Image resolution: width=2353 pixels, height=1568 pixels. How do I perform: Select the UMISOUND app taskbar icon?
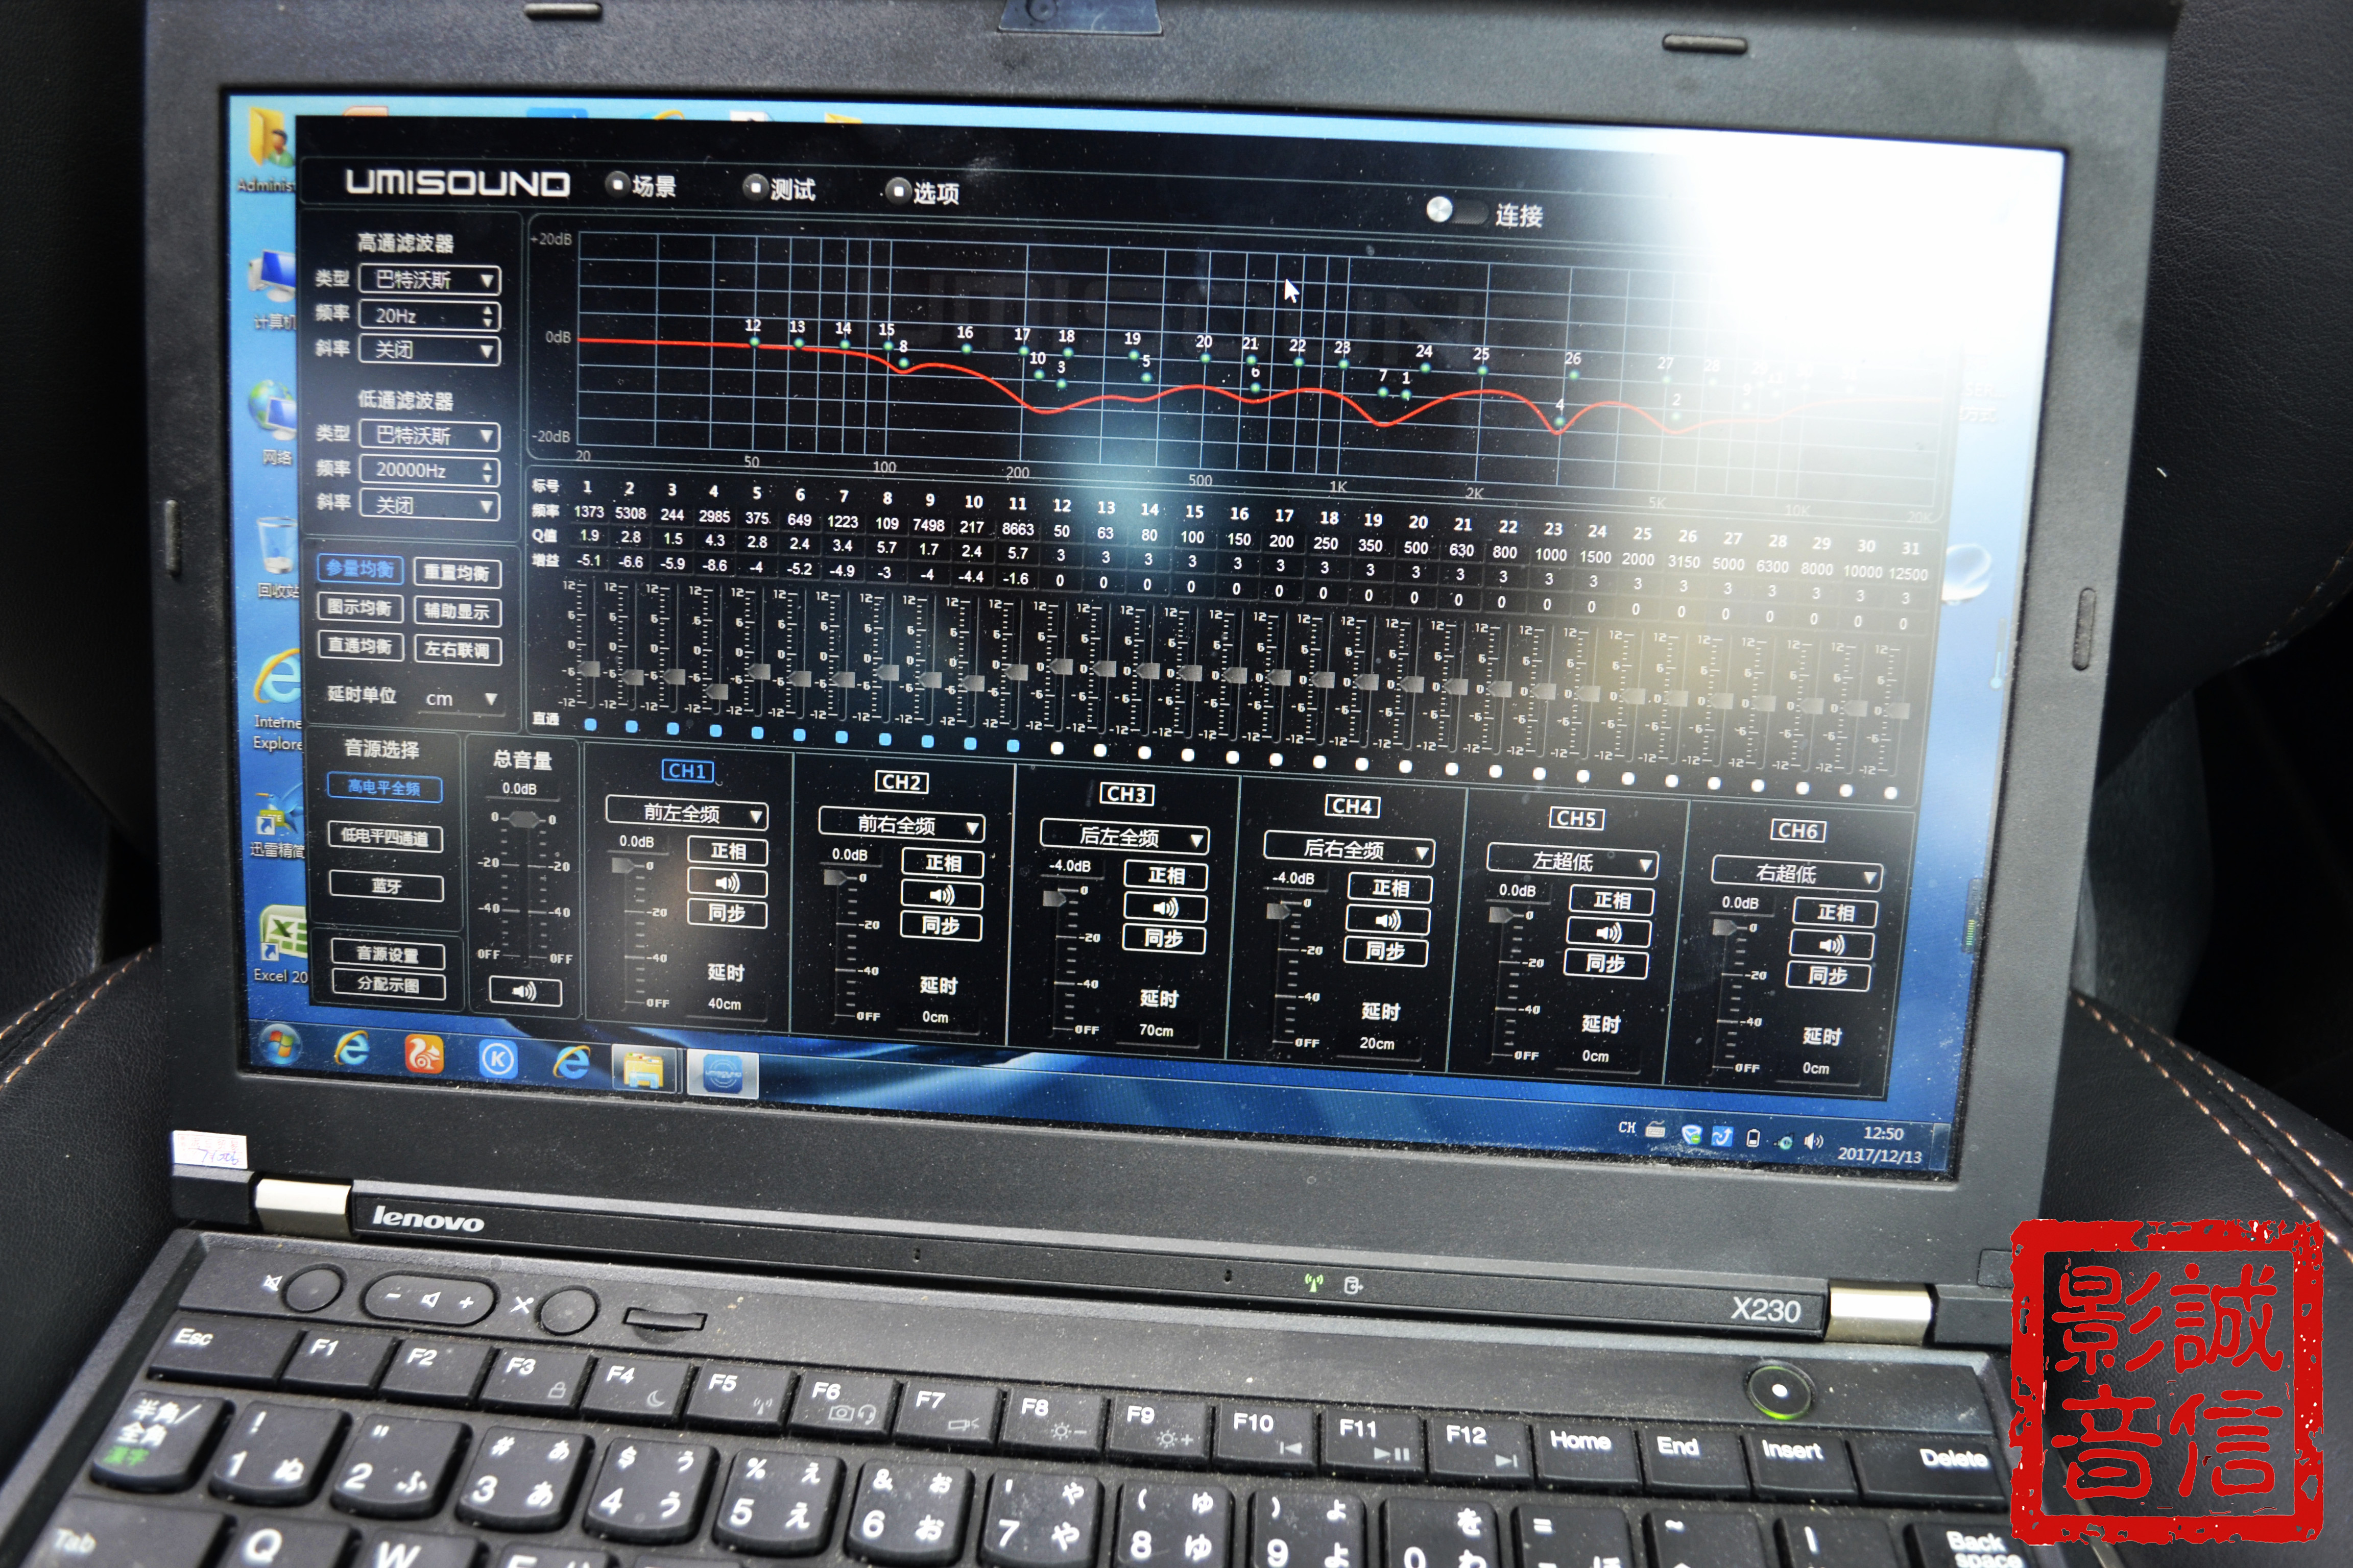pos(723,1073)
